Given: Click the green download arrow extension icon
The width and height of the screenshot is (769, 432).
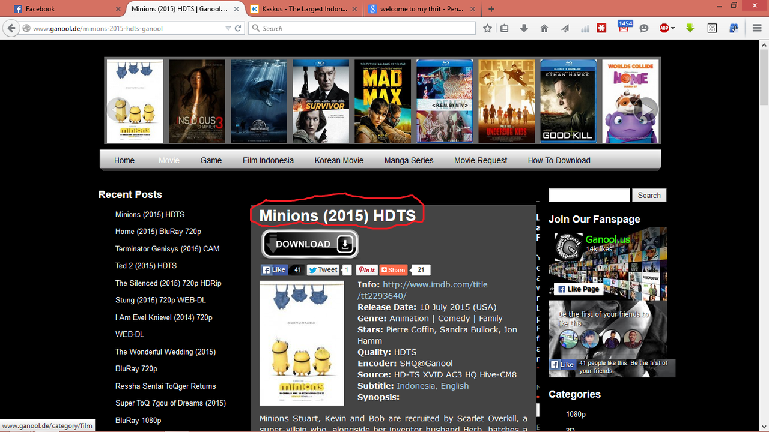Looking at the screenshot, I should [690, 28].
